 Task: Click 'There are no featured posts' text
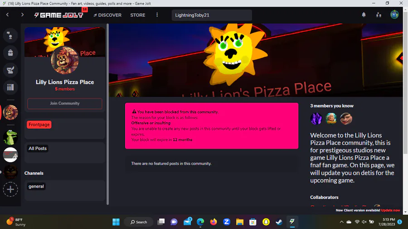[x=171, y=163]
